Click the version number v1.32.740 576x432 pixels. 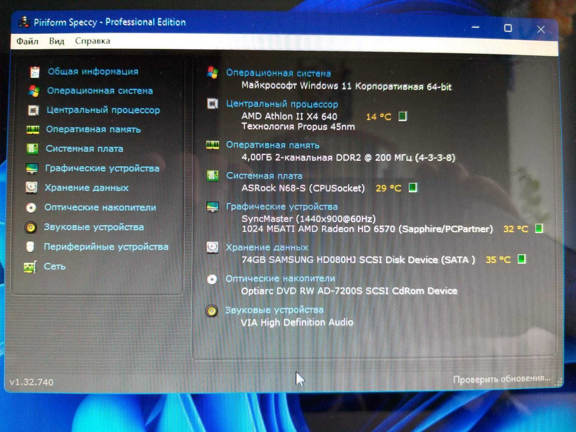31,382
